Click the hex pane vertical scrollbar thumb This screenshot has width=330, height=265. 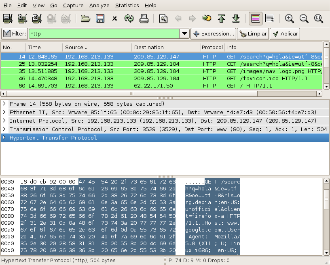326,199
